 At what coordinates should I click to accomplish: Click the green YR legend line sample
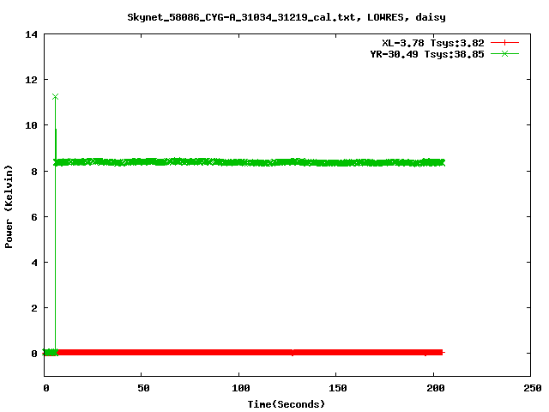tap(504, 53)
